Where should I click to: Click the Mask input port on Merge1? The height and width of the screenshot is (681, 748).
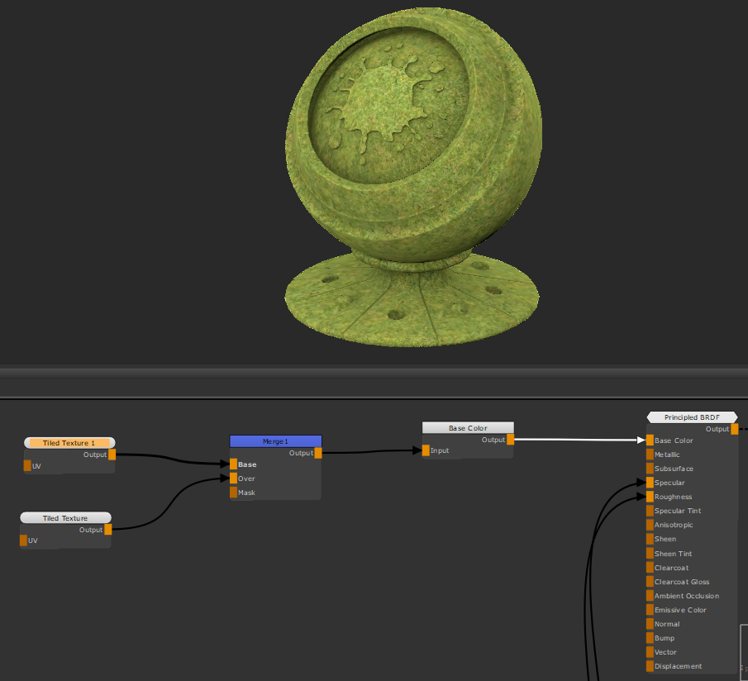234,493
